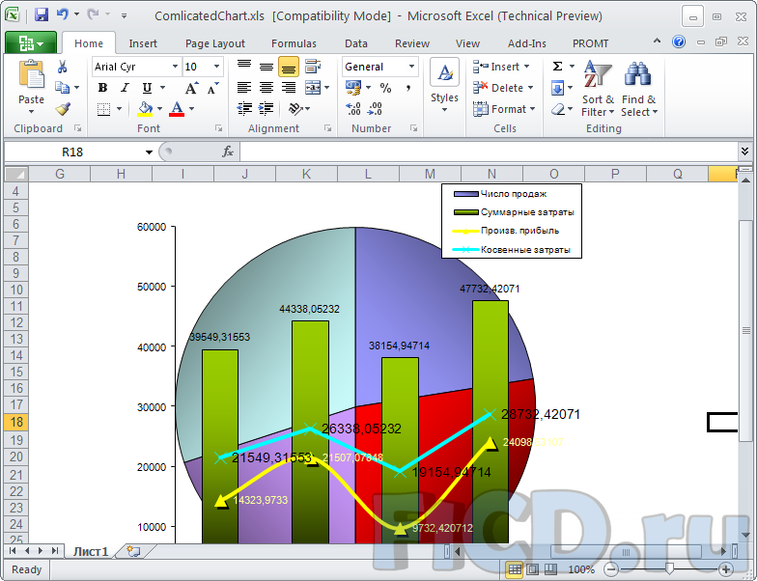The width and height of the screenshot is (757, 581).
Task: Zoom in with plus button
Action: (x=726, y=569)
